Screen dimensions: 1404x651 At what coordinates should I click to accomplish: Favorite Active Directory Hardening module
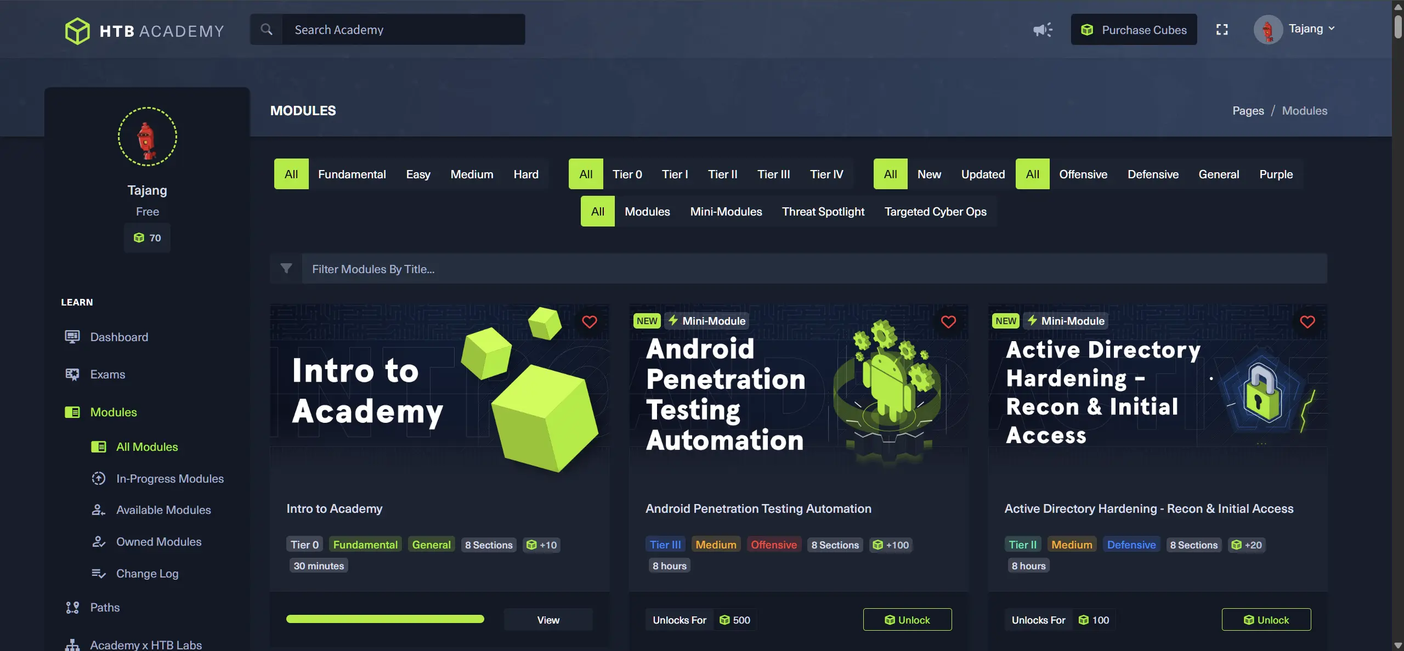pos(1307,322)
